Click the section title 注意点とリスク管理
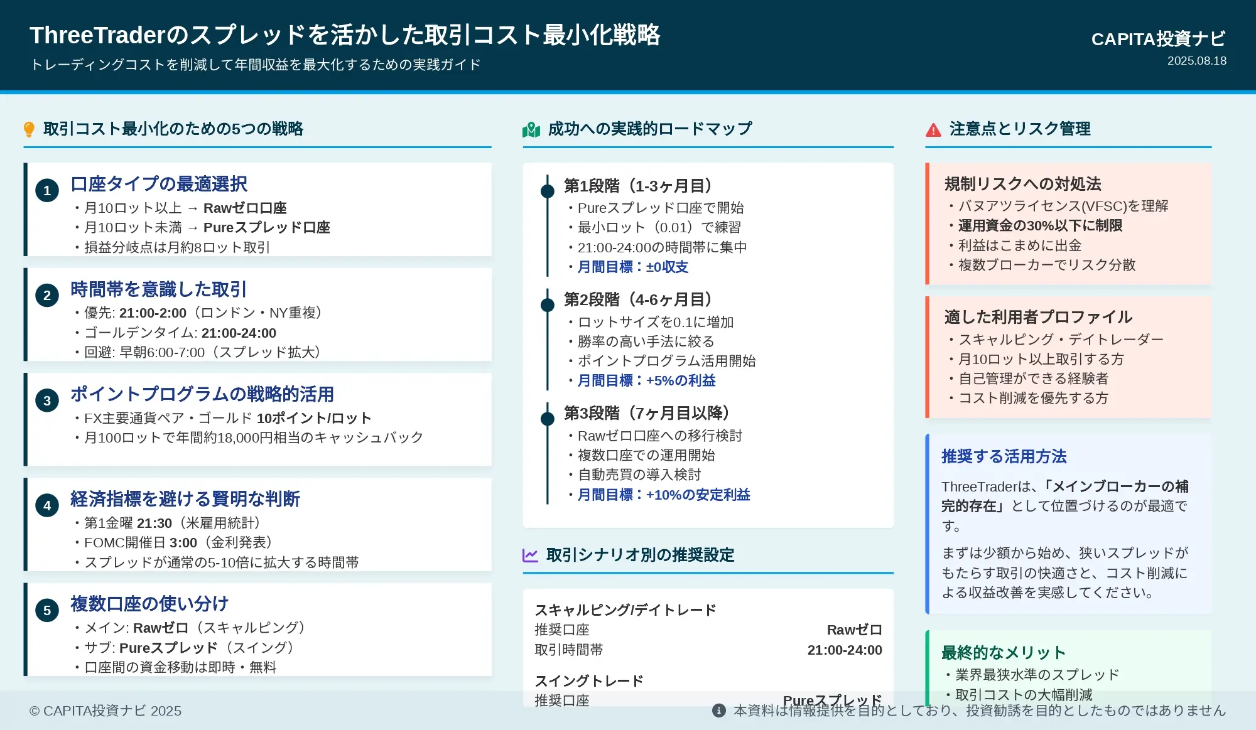Screen dimensions: 1256x730 [1020, 129]
